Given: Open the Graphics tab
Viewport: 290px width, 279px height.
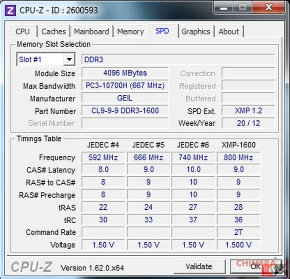Looking at the screenshot, I should (x=196, y=31).
